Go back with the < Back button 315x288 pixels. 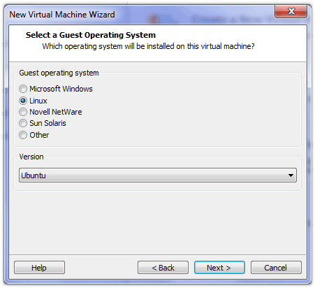pyautogui.click(x=163, y=268)
